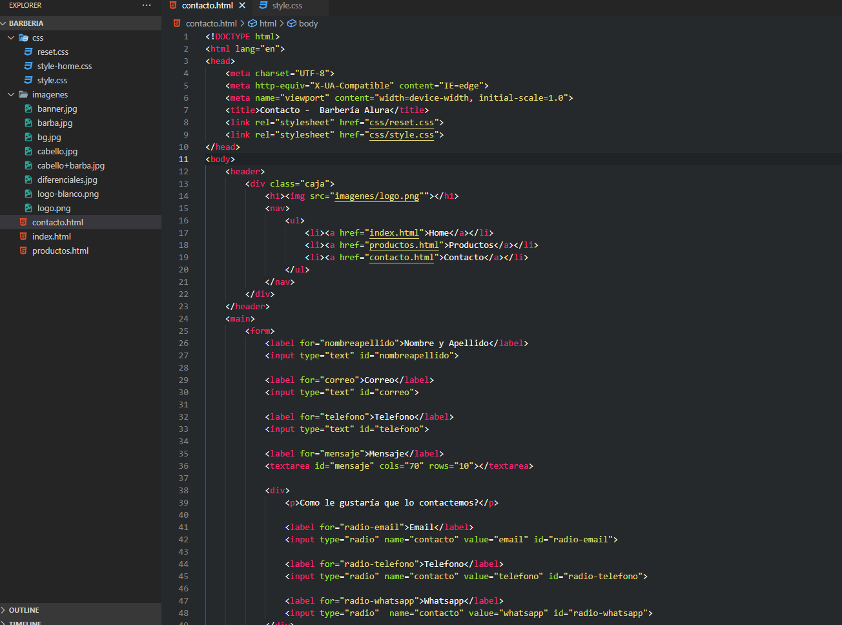Click line number 11 in the gutter

pyautogui.click(x=183, y=159)
